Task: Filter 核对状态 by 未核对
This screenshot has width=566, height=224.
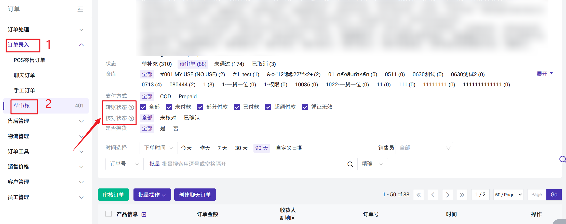Action: 168,118
